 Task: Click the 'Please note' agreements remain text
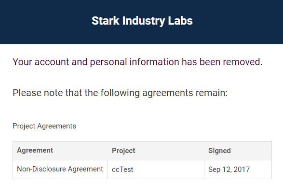tap(120, 93)
